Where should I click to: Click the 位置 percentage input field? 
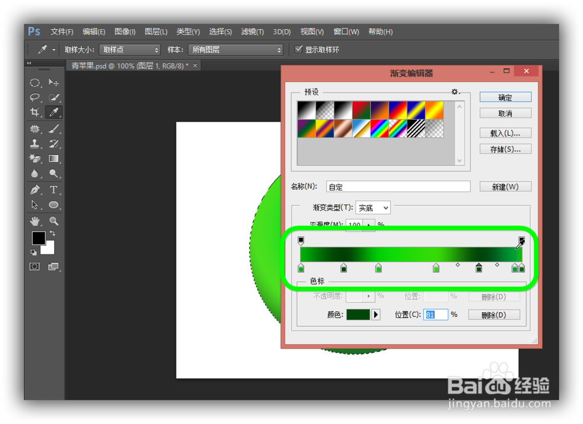point(435,315)
